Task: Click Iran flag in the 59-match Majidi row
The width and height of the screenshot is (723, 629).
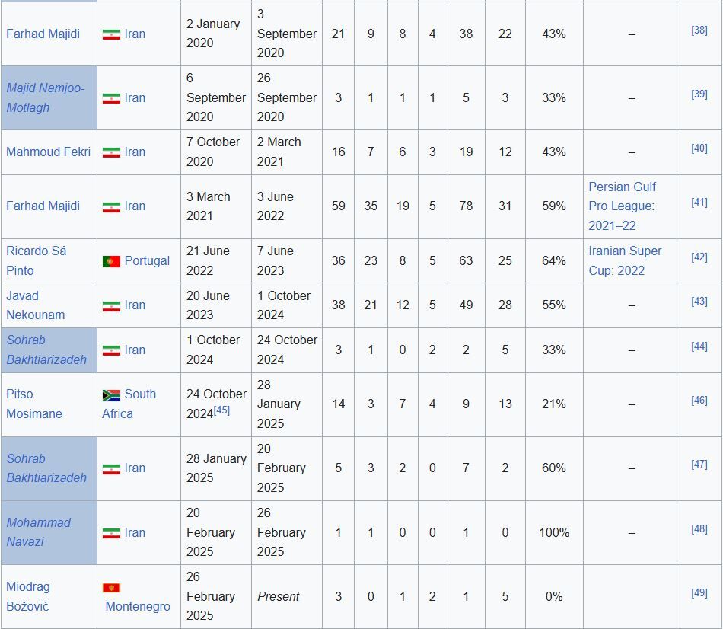Action: coord(111,206)
